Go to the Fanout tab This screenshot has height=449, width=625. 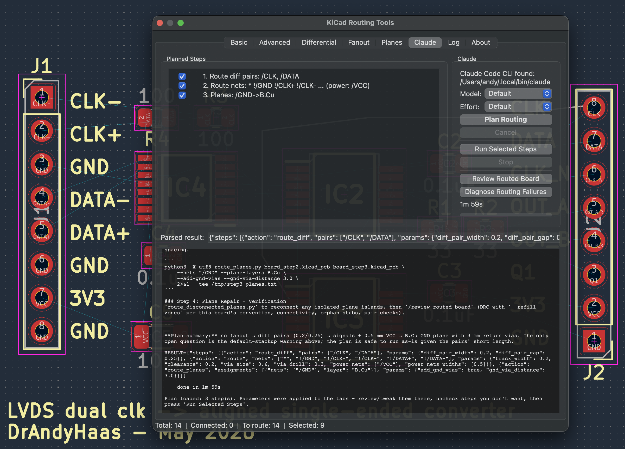point(359,42)
